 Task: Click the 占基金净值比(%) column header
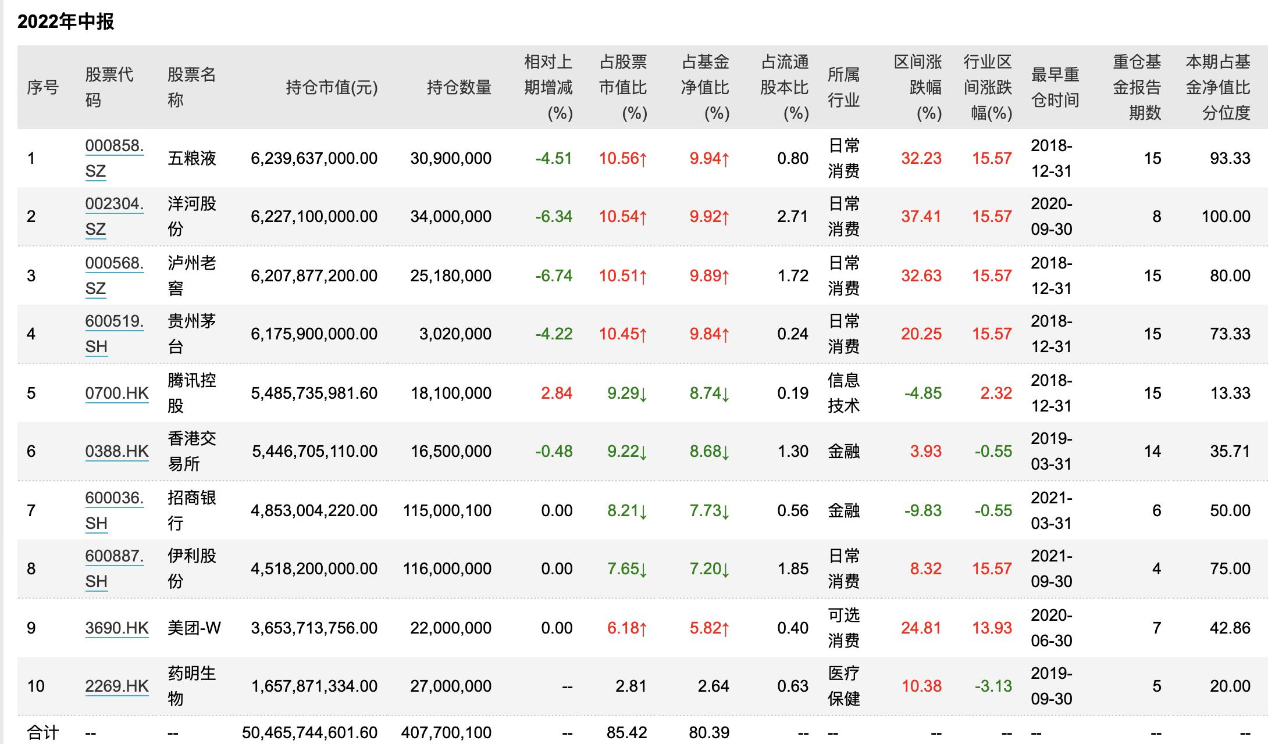point(705,87)
